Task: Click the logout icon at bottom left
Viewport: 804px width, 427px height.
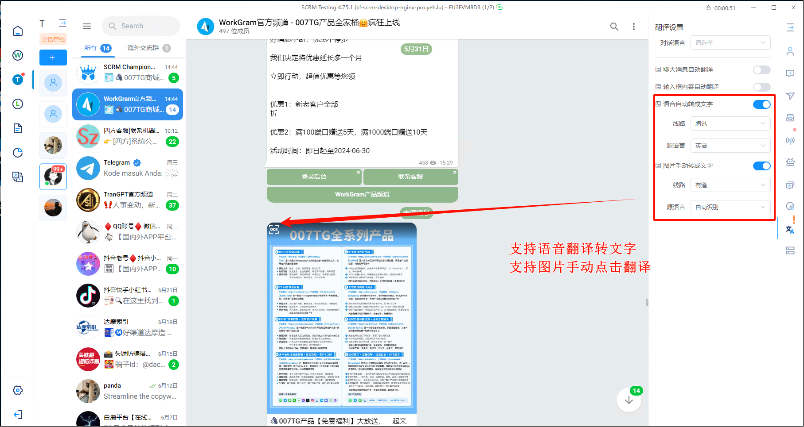Action: click(18, 415)
